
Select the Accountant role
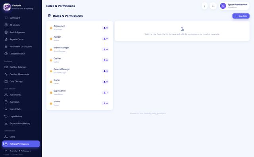click(79, 28)
